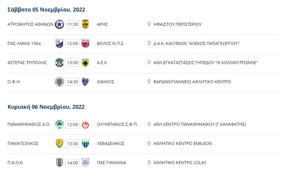
Task: Open the Panathinaikos green shamrock crest
Action: [x=59, y=124]
